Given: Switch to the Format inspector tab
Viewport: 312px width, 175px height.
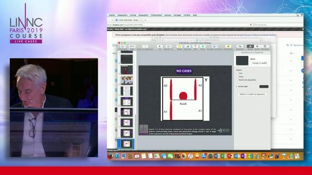Looking at the screenshot, I should click(250, 47).
